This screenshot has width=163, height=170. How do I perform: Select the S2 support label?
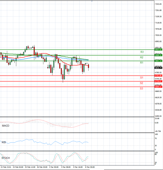(142, 83)
